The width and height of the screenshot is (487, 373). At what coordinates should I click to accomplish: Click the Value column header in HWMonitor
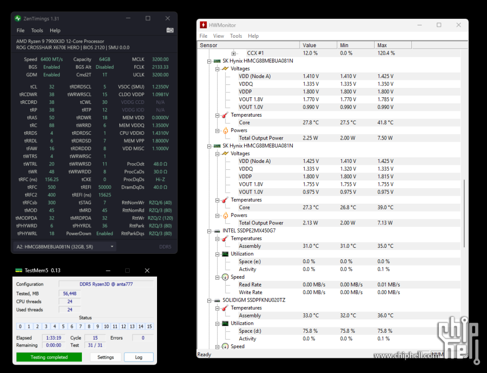319,45
